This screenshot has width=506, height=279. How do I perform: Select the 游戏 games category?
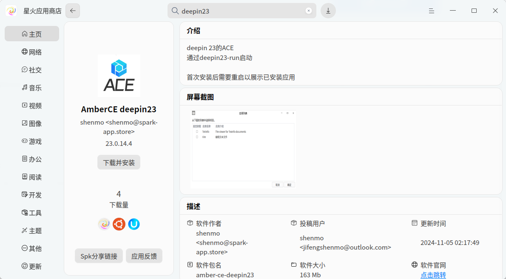pos(32,142)
